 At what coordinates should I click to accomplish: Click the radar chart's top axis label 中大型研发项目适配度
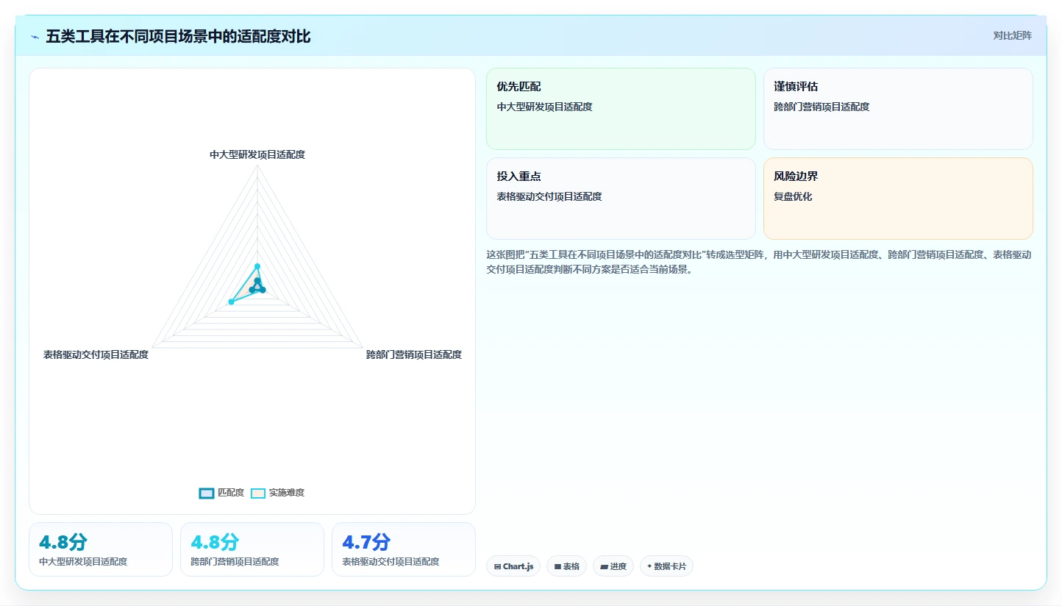click(x=257, y=154)
